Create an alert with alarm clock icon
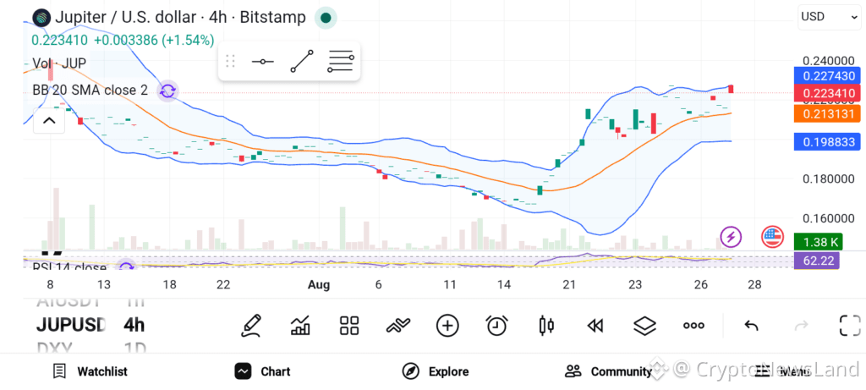 (x=496, y=326)
